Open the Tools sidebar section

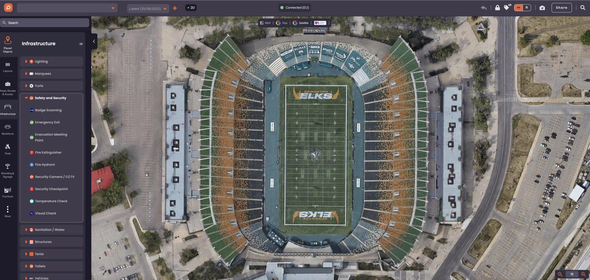pos(8,149)
